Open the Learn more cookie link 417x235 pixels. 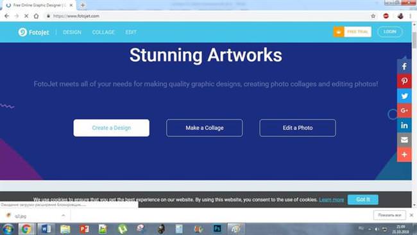(x=332, y=200)
